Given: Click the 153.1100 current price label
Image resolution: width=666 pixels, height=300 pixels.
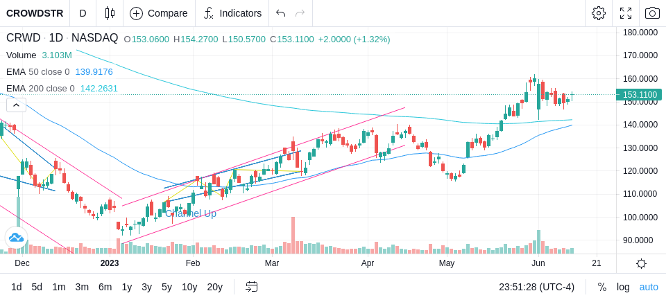Looking at the screenshot, I should pos(639,95).
